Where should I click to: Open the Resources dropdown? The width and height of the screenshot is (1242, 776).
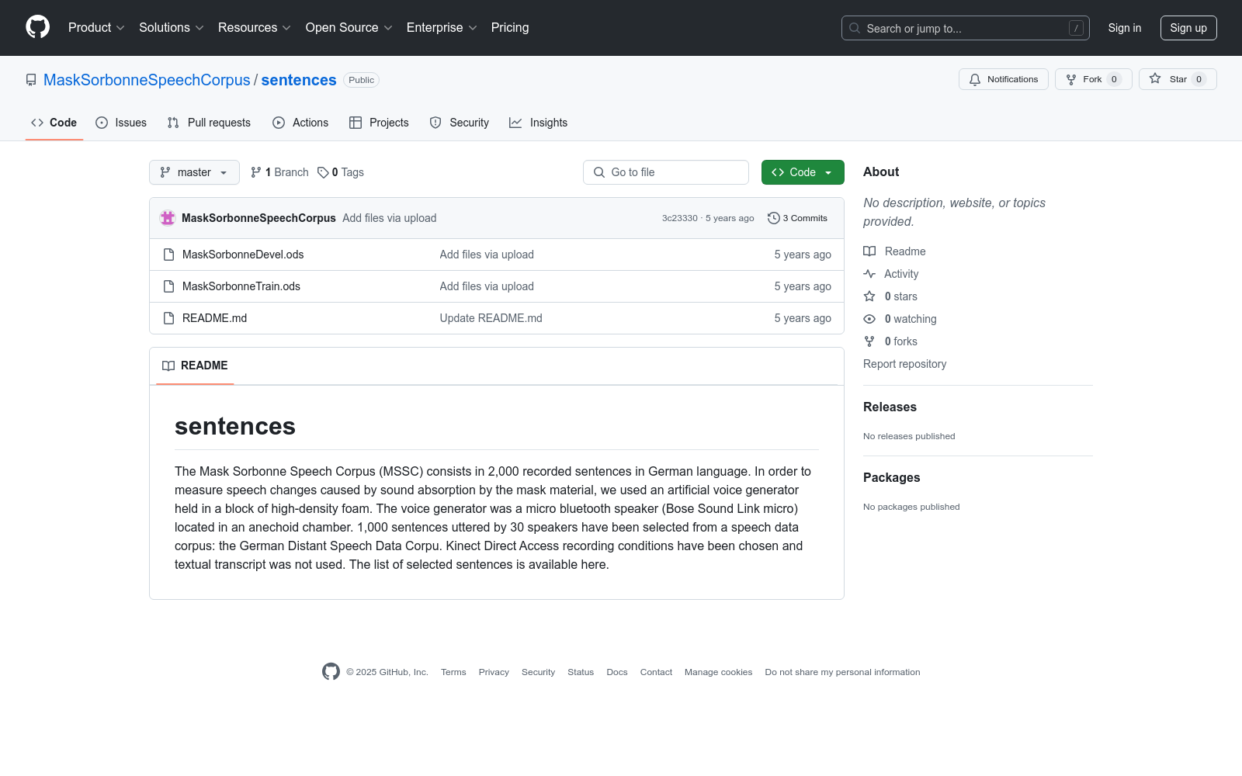tap(255, 27)
